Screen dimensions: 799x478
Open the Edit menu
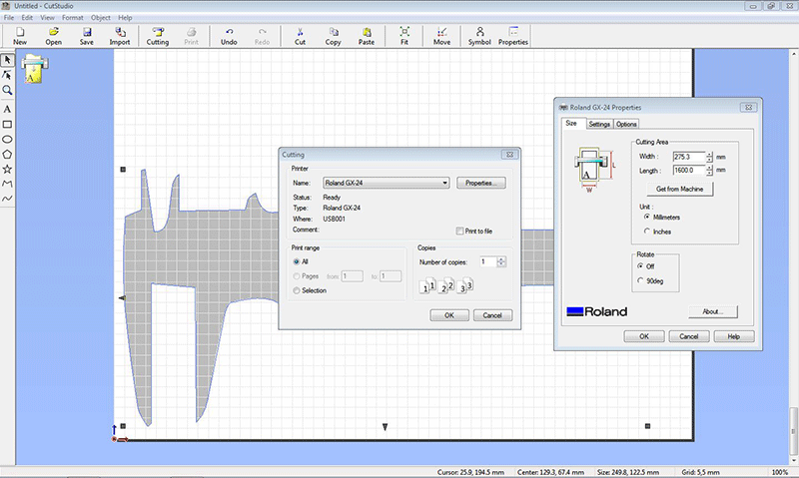27,17
